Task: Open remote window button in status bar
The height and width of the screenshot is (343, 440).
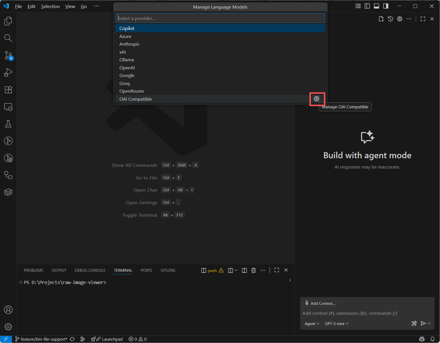Action: 6,339
